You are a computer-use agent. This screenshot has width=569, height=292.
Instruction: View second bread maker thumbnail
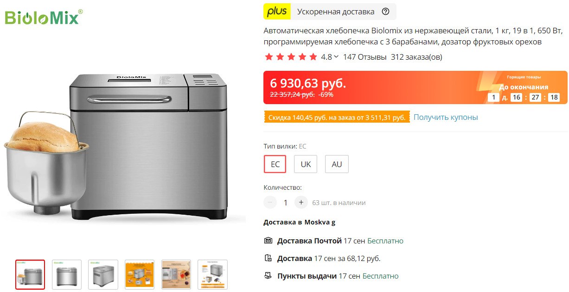coord(67,275)
